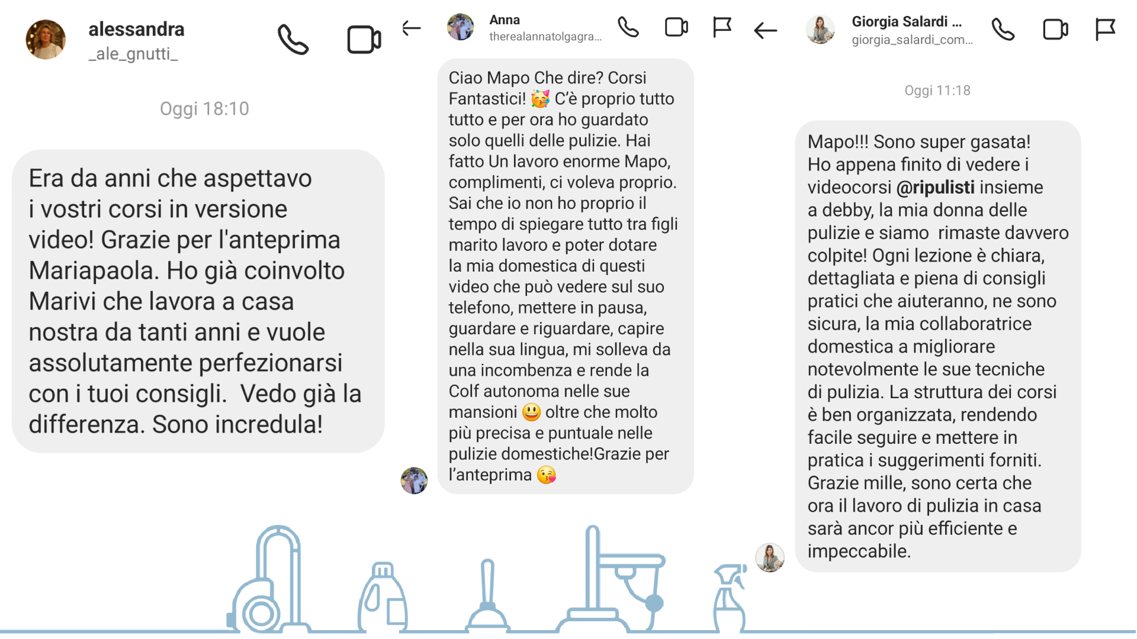Call Giorgia Salardi by phone
The image size is (1137, 639).
click(1003, 29)
